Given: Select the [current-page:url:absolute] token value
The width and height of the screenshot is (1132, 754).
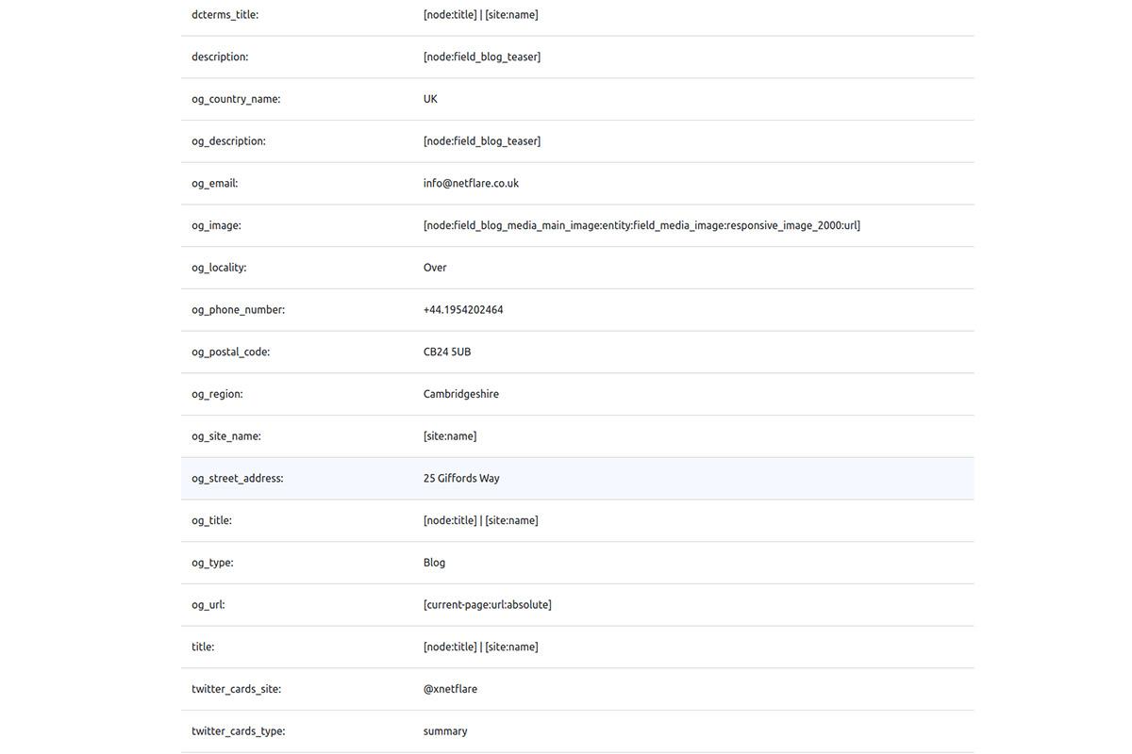Looking at the screenshot, I should point(488,605).
